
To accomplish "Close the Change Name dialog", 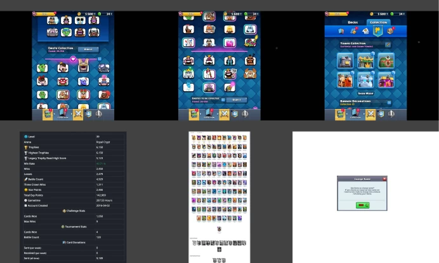I will tap(384, 179).
